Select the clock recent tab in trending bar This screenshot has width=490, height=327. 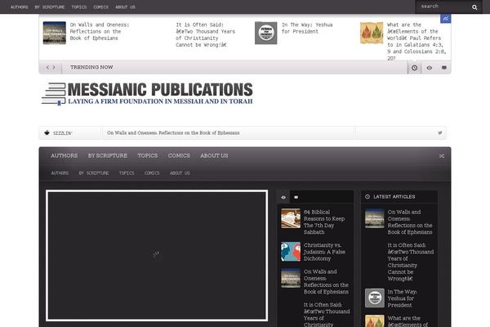414,68
